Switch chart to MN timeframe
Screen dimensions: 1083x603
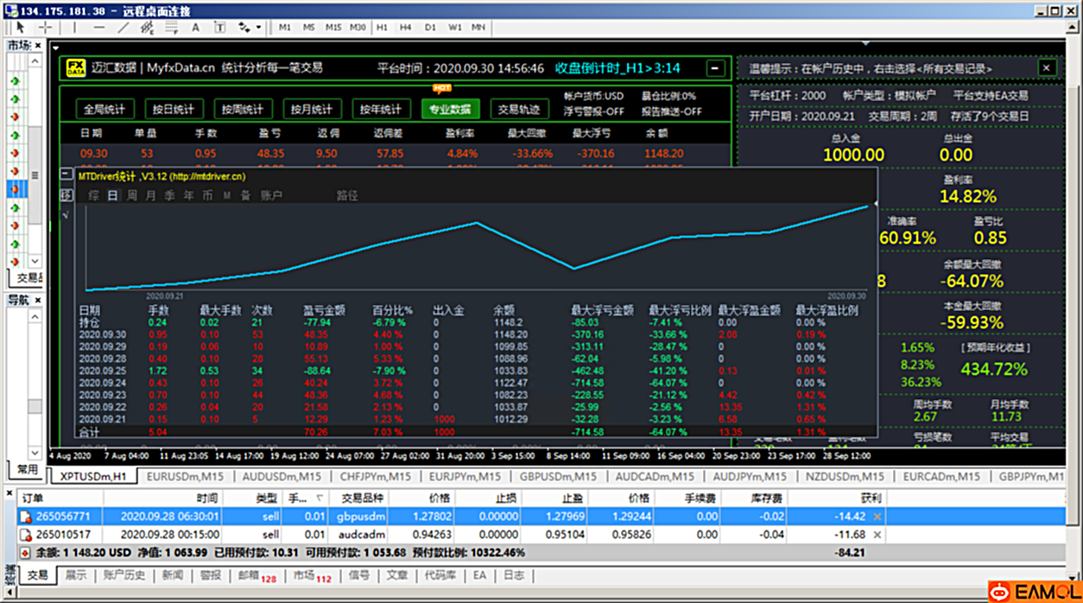coord(478,28)
